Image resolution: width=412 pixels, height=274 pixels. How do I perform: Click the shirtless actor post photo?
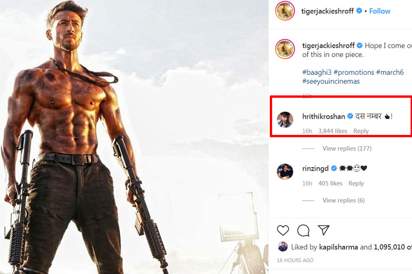pyautogui.click(x=134, y=137)
